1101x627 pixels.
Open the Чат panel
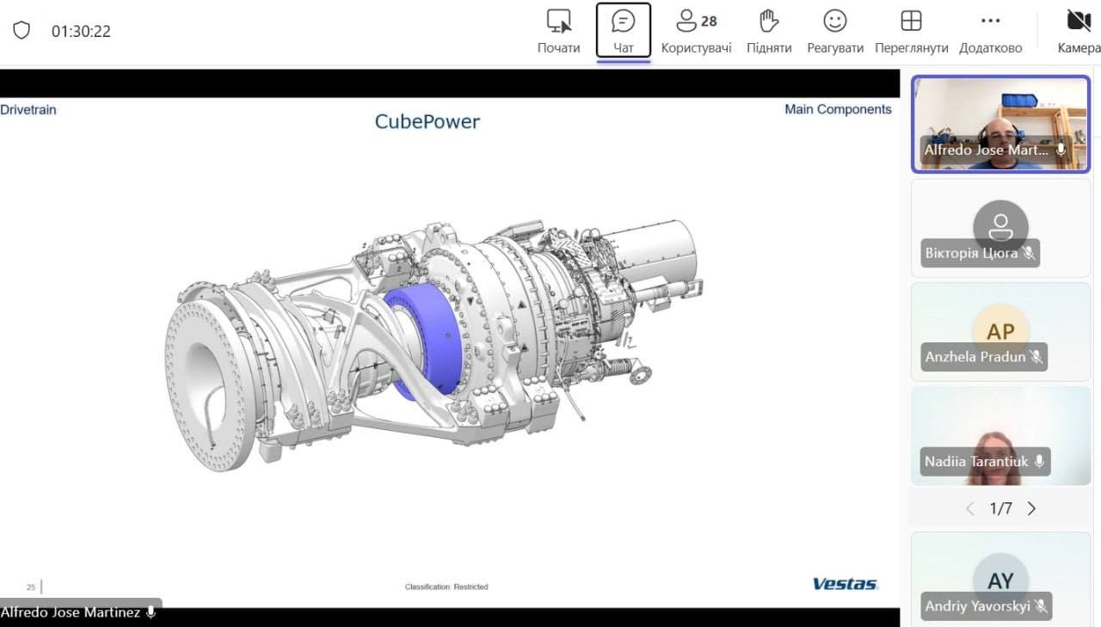(x=624, y=31)
